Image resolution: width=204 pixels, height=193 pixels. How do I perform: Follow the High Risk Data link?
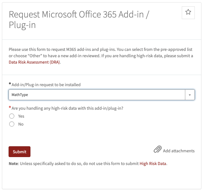[153, 163]
